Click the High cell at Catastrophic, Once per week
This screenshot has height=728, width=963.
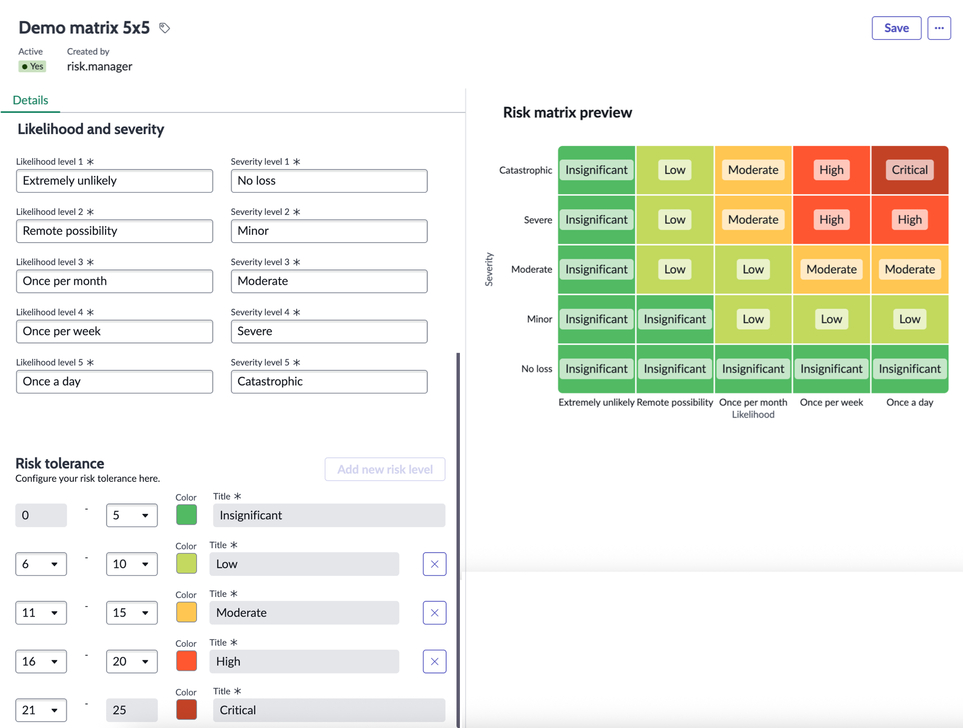coord(831,170)
